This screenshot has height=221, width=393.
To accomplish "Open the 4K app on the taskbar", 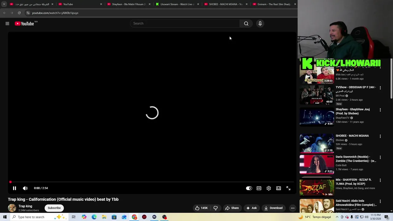I will (154, 217).
